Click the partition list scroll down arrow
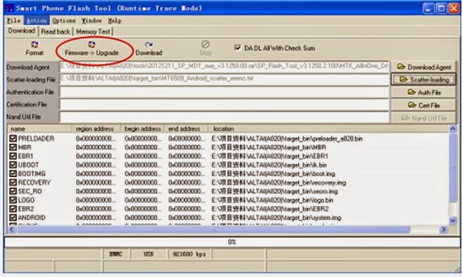 coord(453,221)
